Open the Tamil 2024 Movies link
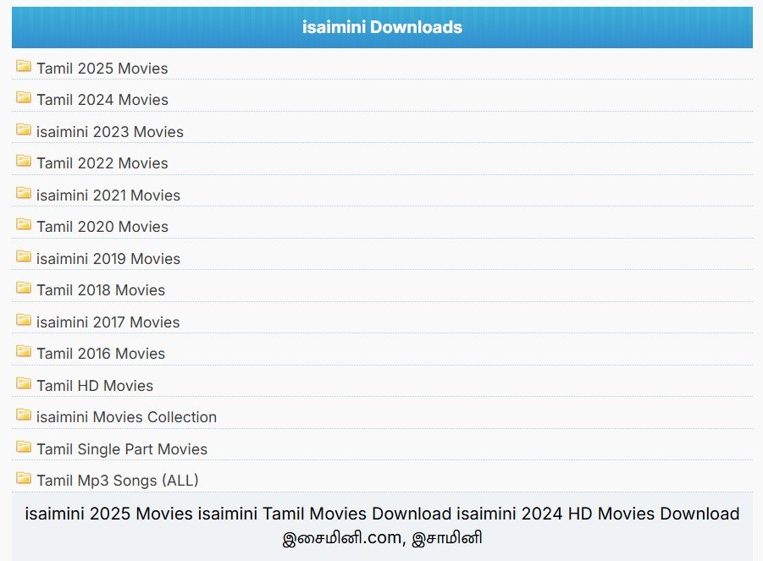 pyautogui.click(x=102, y=100)
